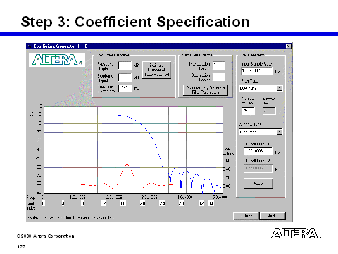
Task: Click Automatically Generate Filter Parameters button
Action: pos(206,90)
